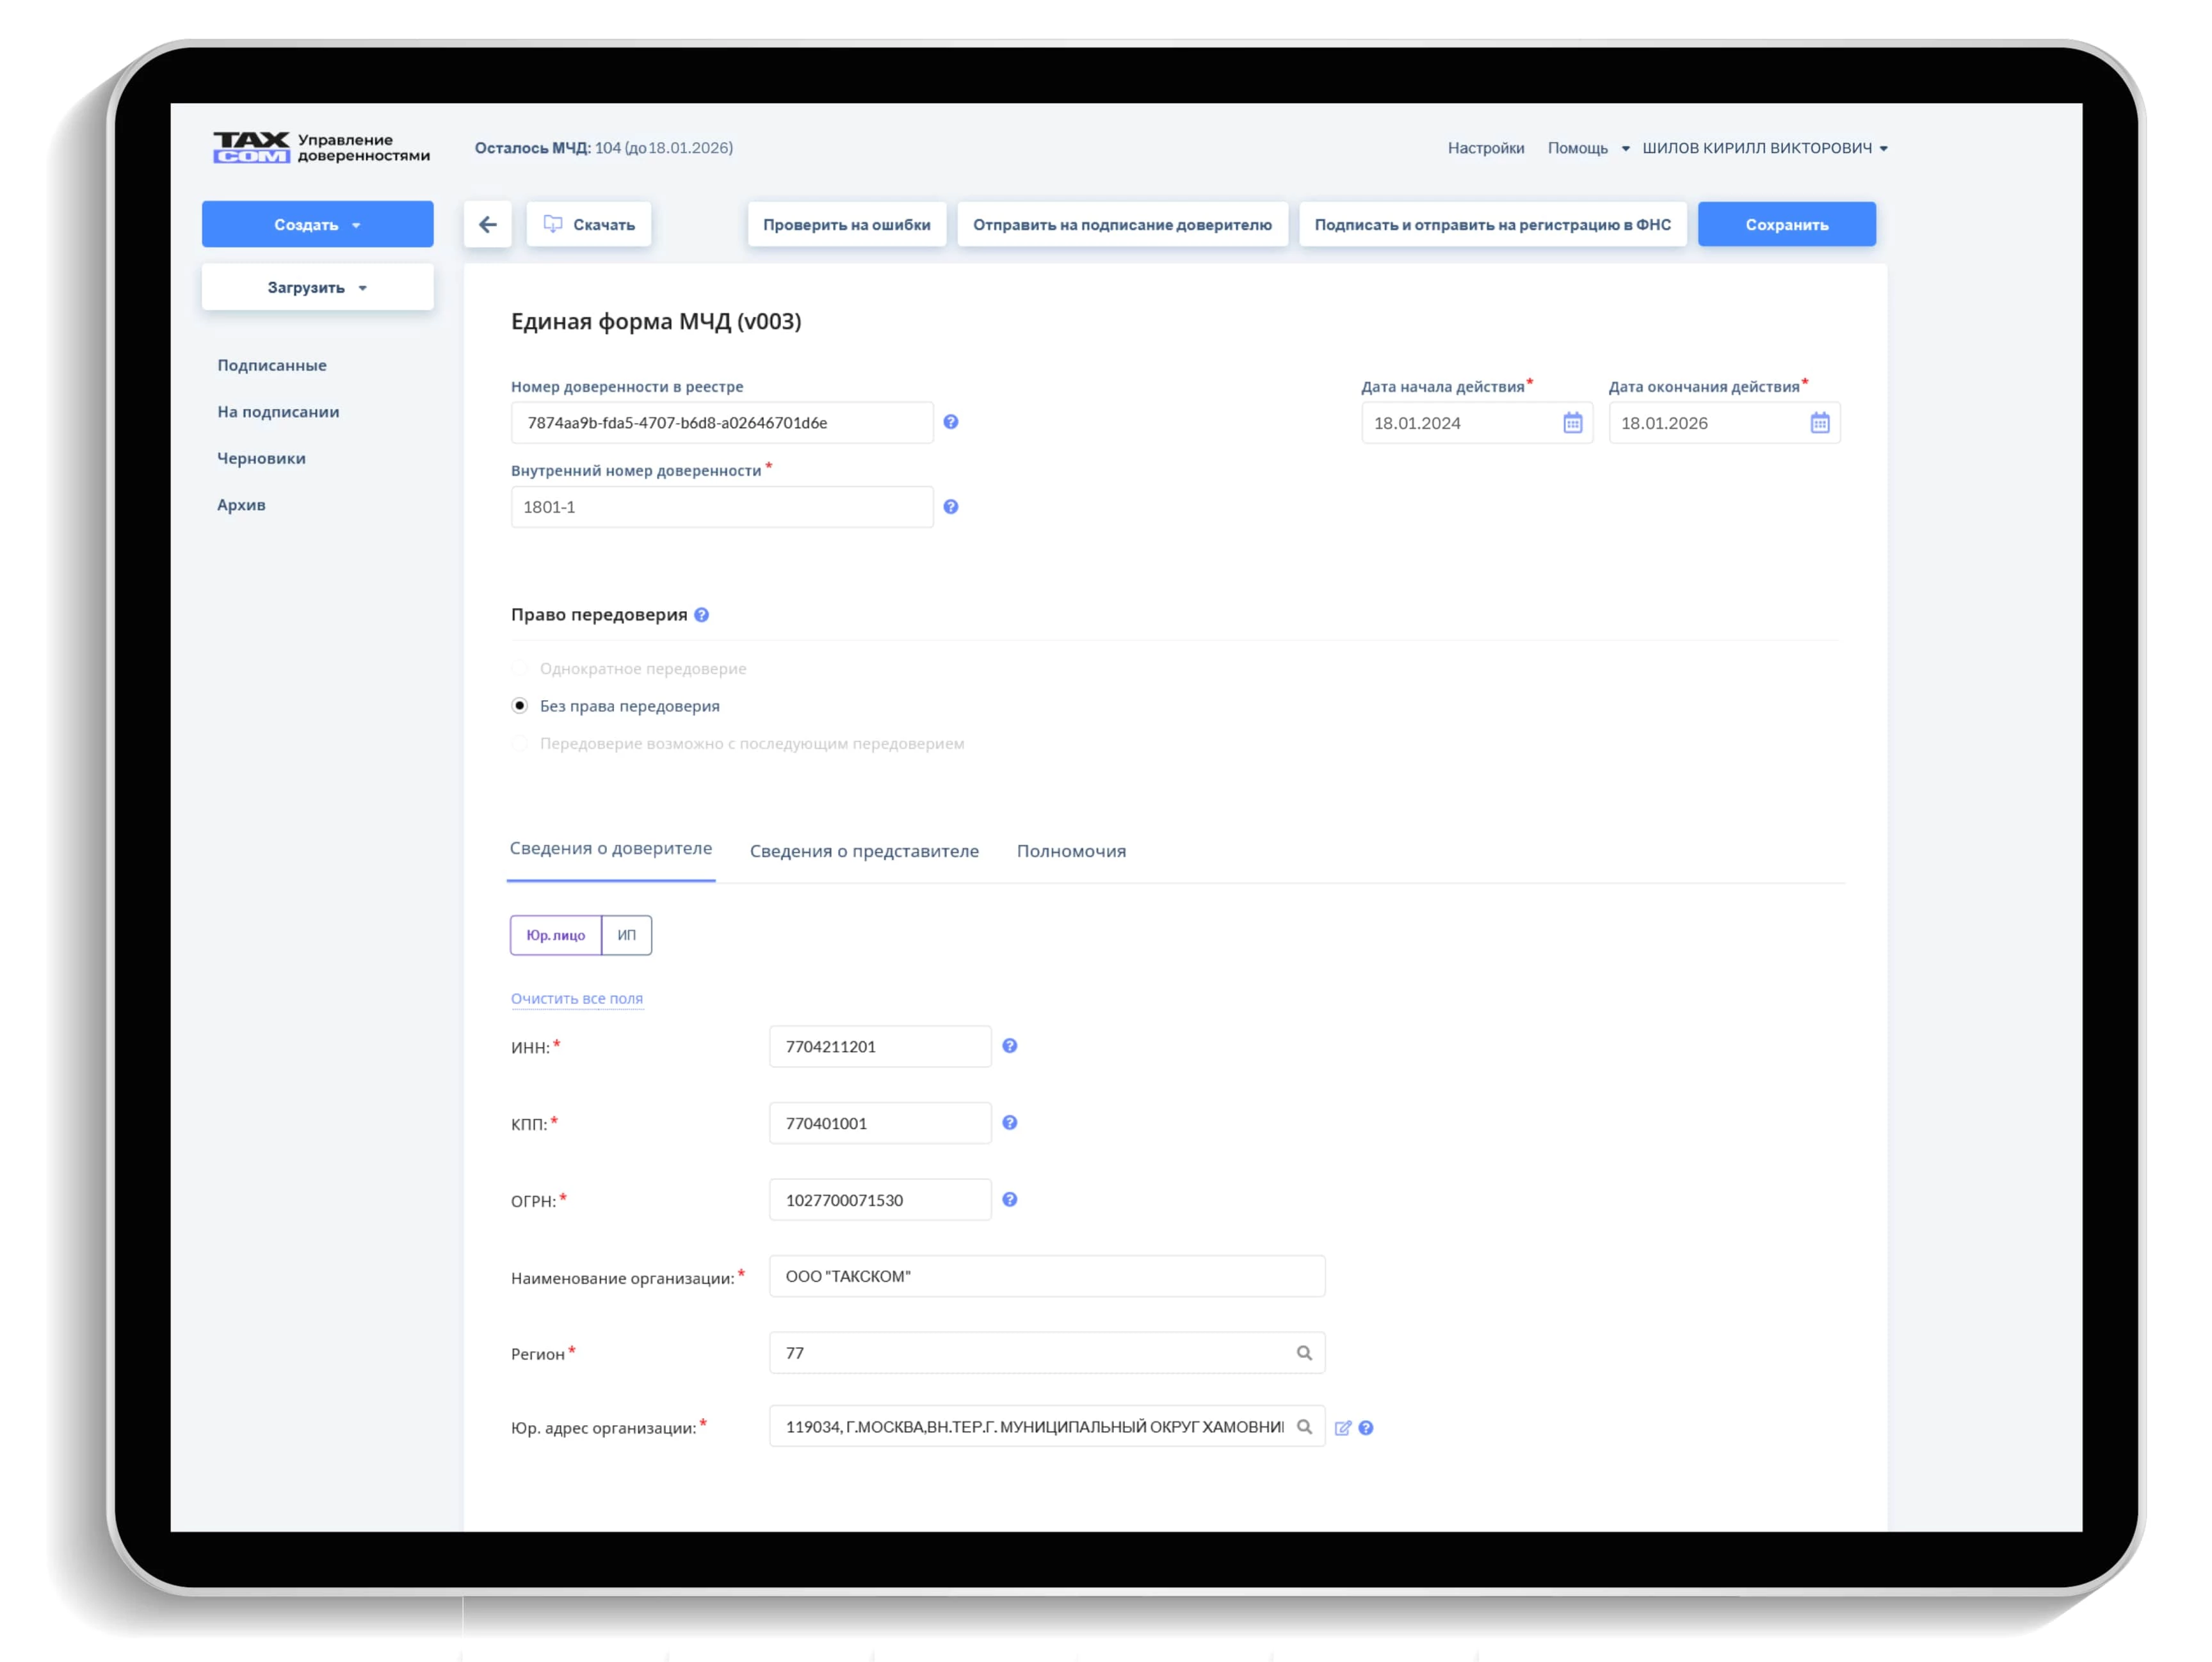Click help icon beside legal address
2212x1662 pixels.
tap(1366, 1428)
